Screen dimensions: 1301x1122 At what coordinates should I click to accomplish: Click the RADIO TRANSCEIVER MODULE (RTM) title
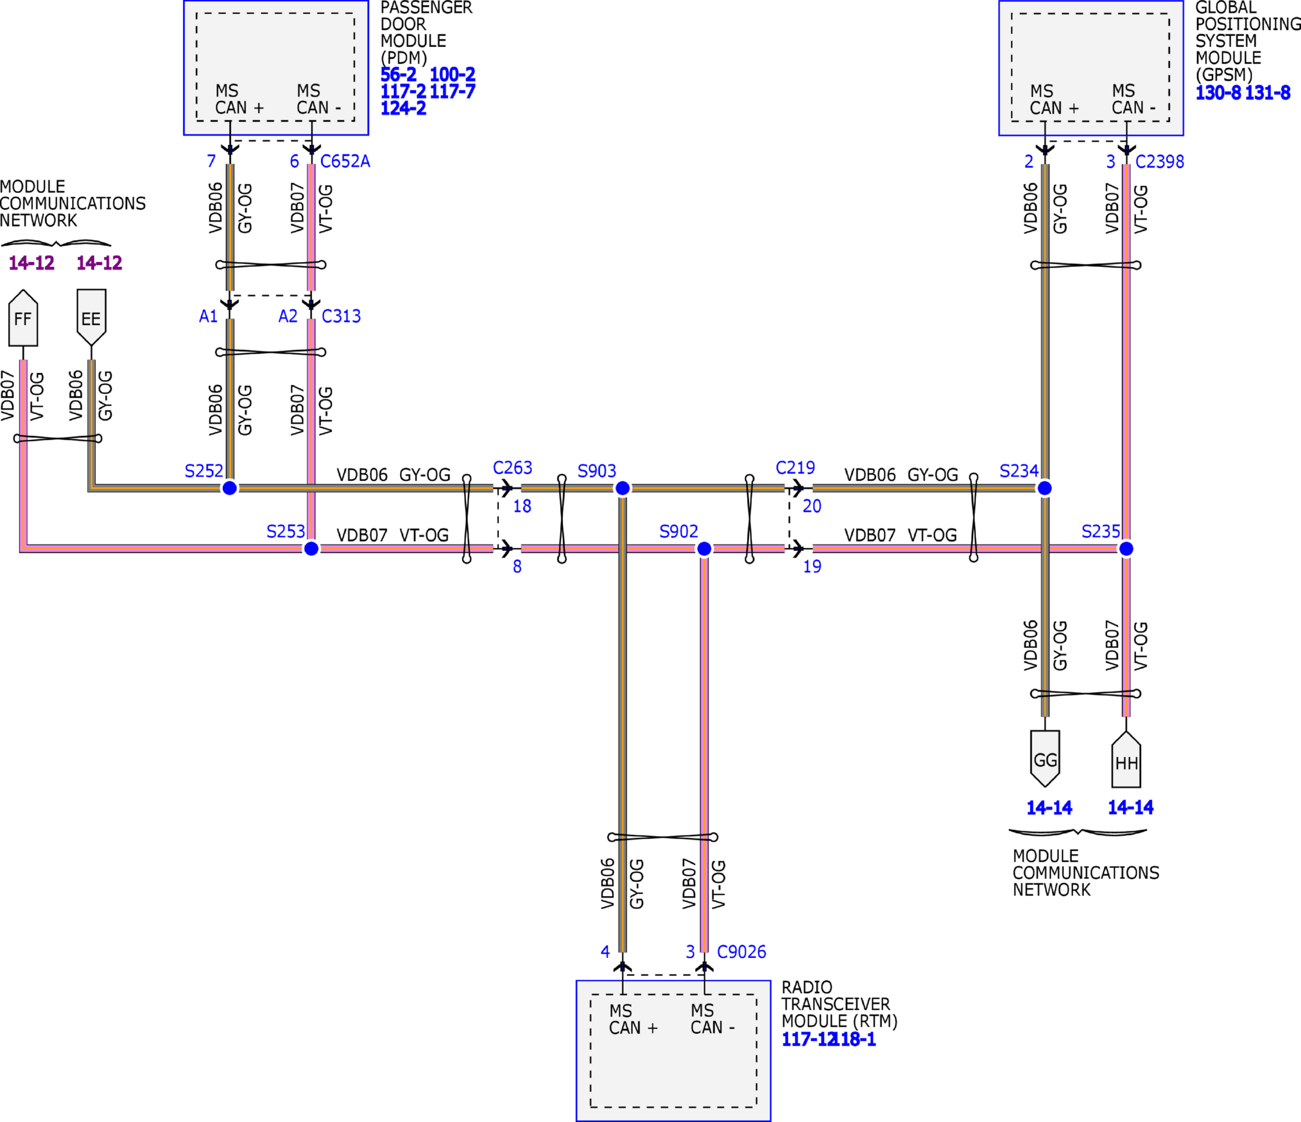pyautogui.click(x=839, y=1005)
